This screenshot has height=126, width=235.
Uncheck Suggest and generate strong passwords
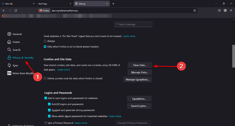[x=49, y=110]
